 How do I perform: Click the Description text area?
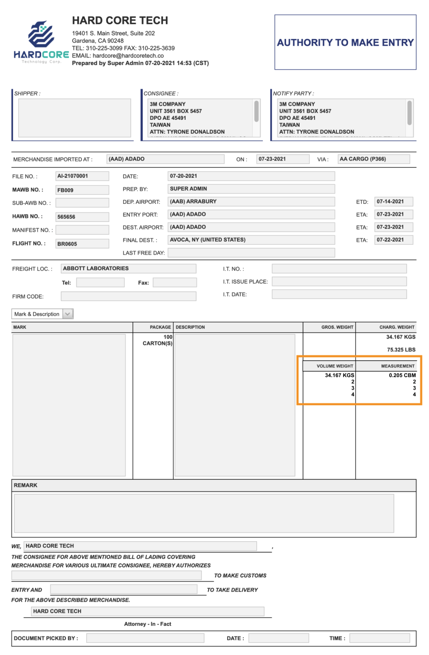click(x=235, y=405)
